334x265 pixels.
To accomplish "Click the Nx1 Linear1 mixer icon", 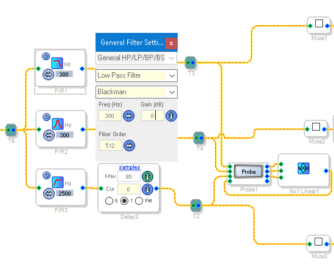I will pyautogui.click(x=304, y=168).
